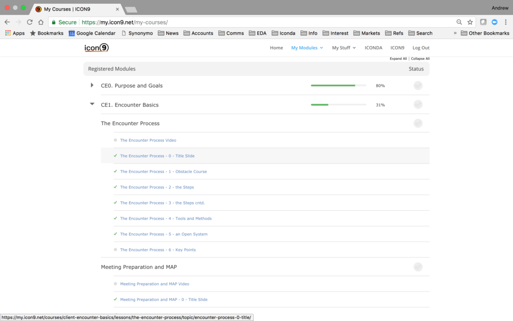Go to the ICONDA navigation item
The height and width of the screenshot is (321, 513).
(x=373, y=48)
